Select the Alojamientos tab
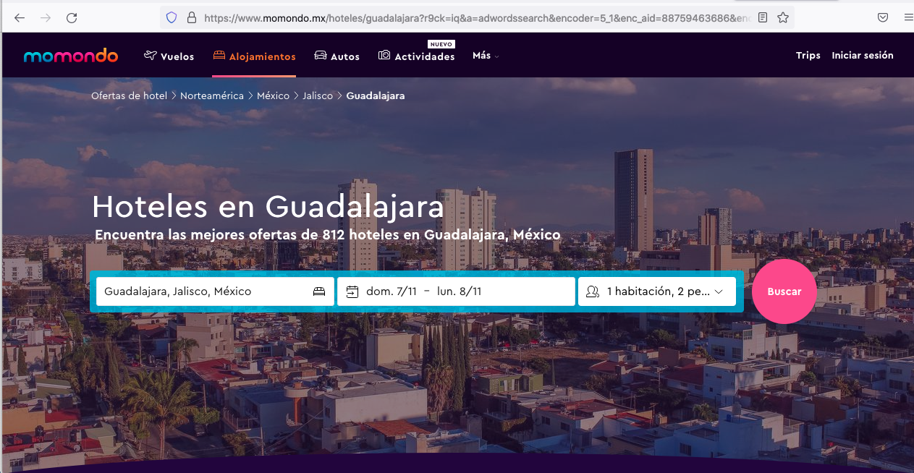The width and height of the screenshot is (914, 473). [x=255, y=56]
